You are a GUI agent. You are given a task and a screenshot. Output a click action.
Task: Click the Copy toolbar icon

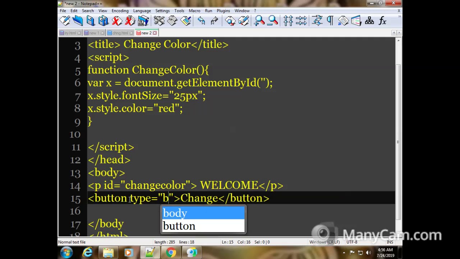pyautogui.click(x=172, y=21)
